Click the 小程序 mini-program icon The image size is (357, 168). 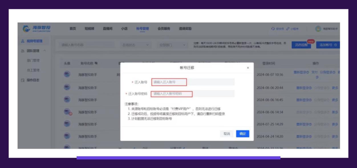tap(288, 28)
